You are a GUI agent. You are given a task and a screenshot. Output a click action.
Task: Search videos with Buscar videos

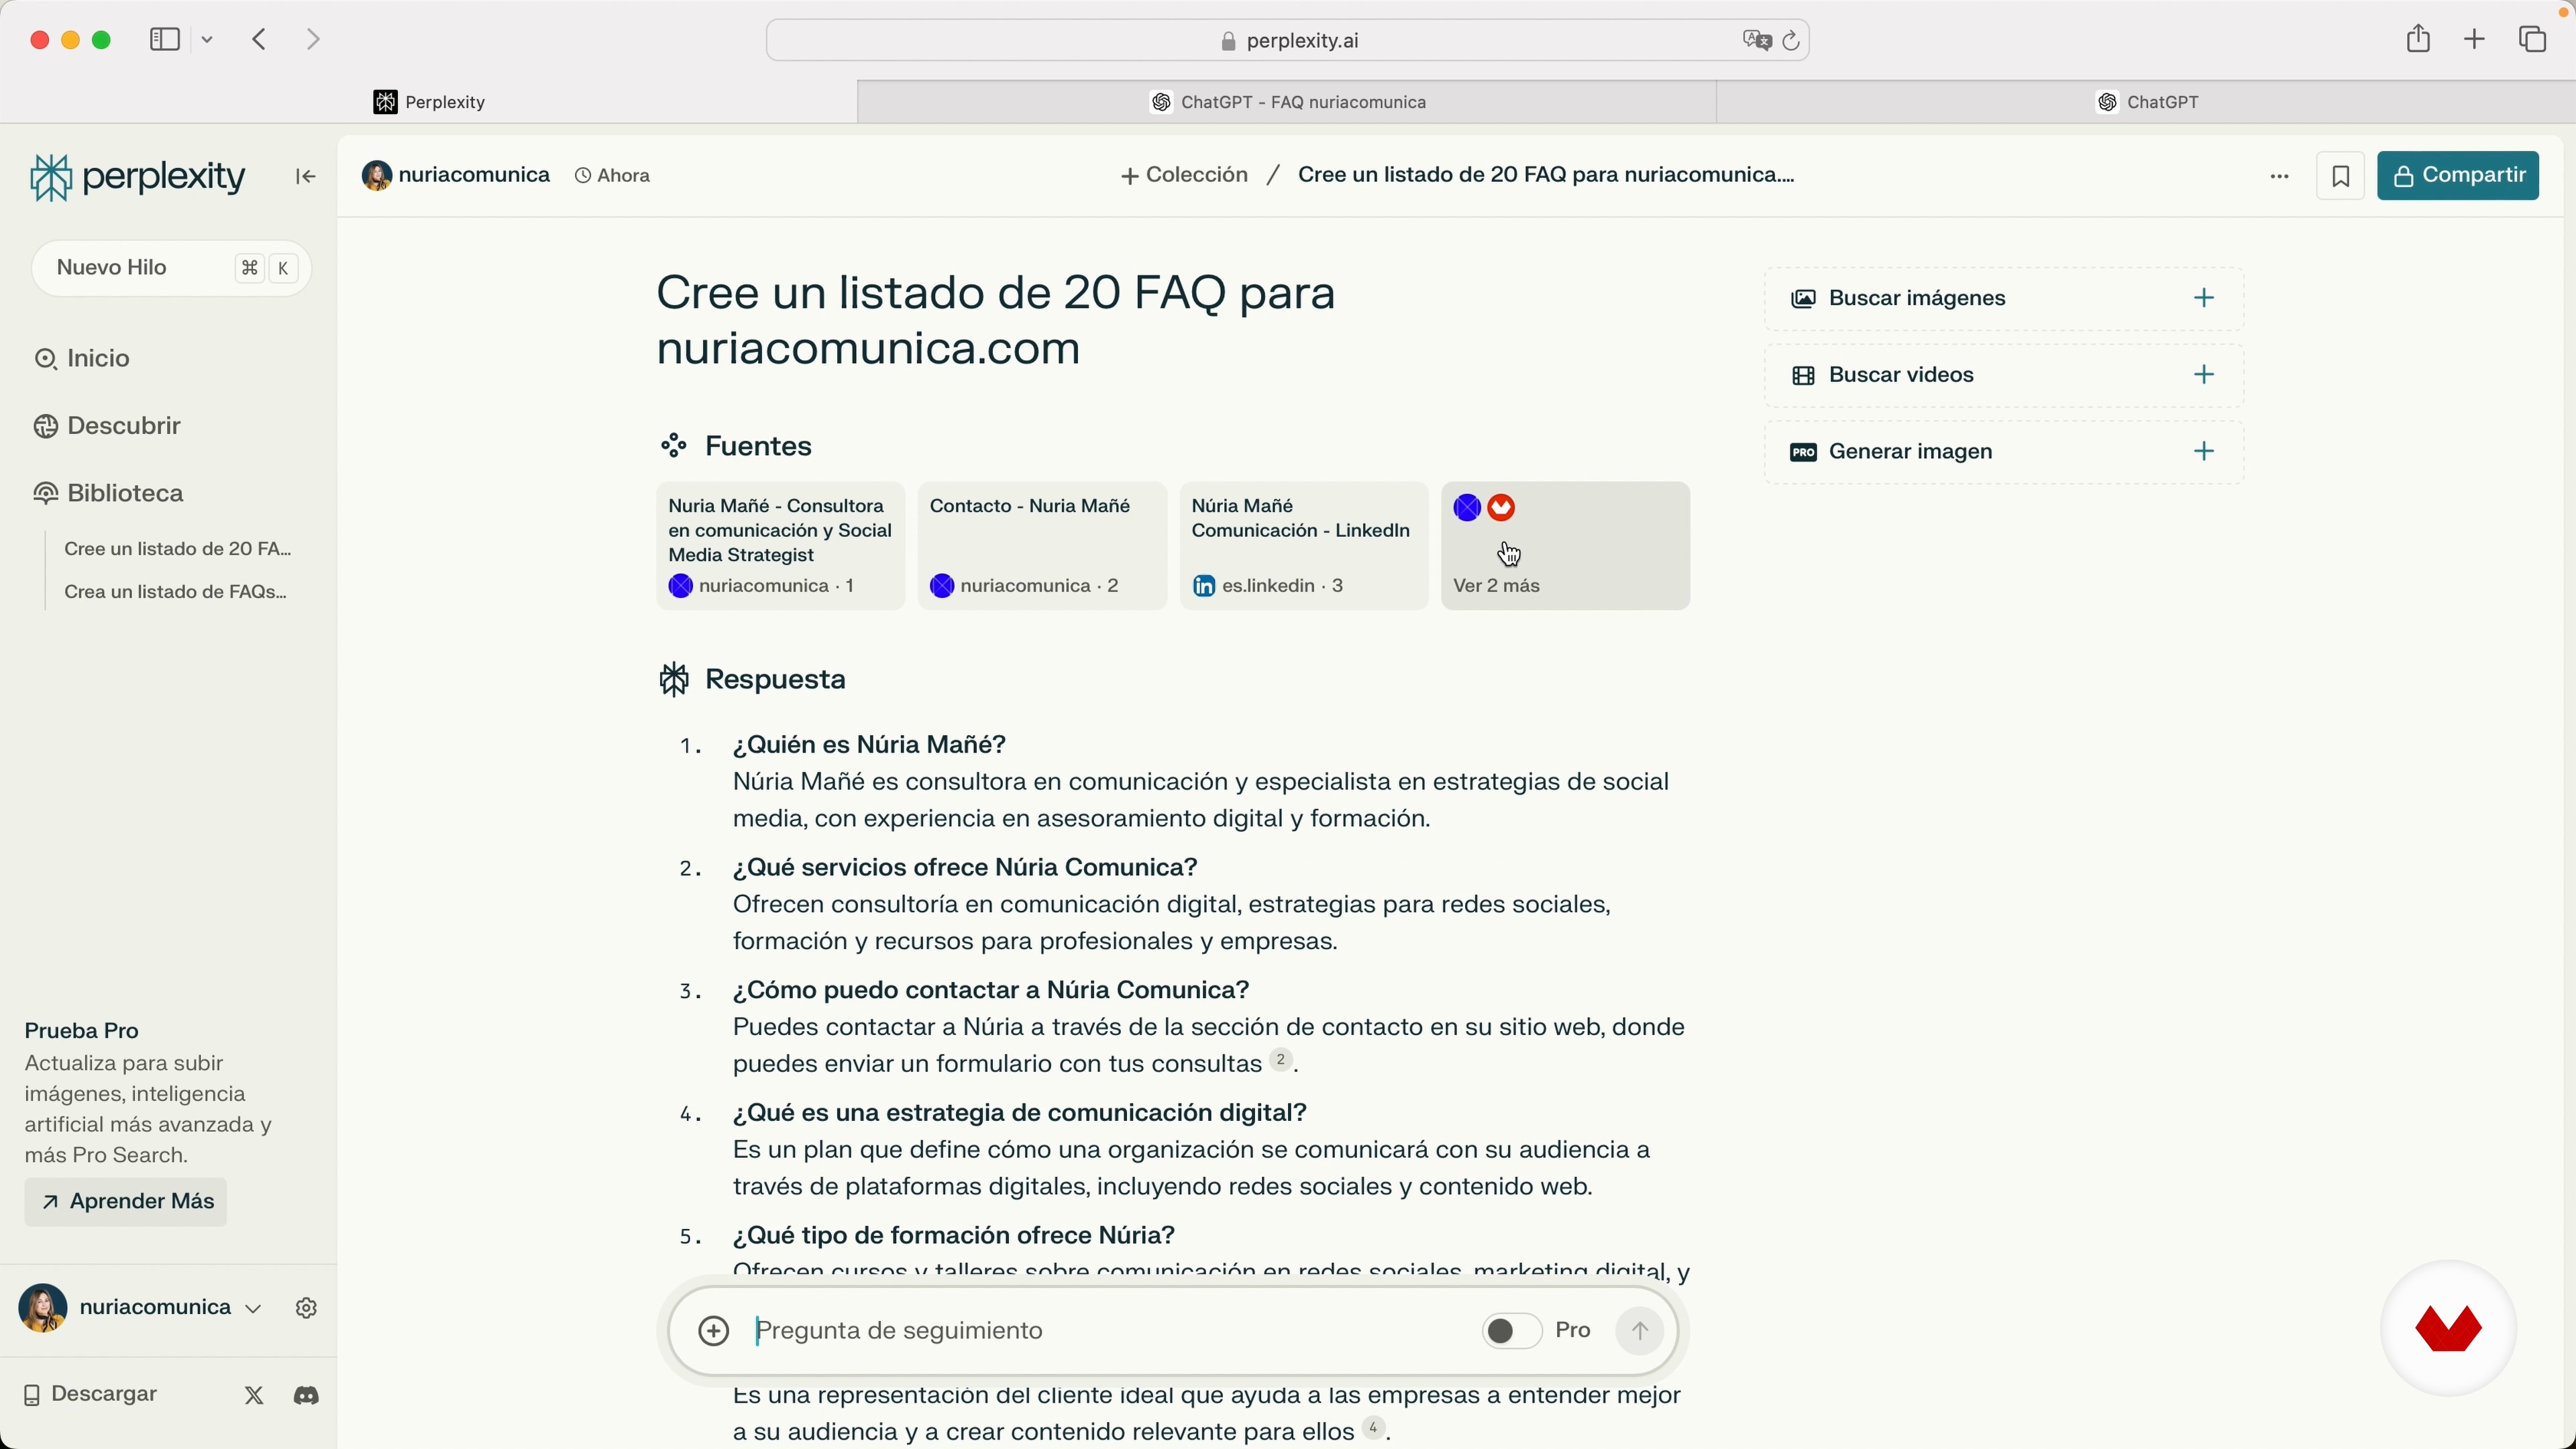tap(2004, 376)
